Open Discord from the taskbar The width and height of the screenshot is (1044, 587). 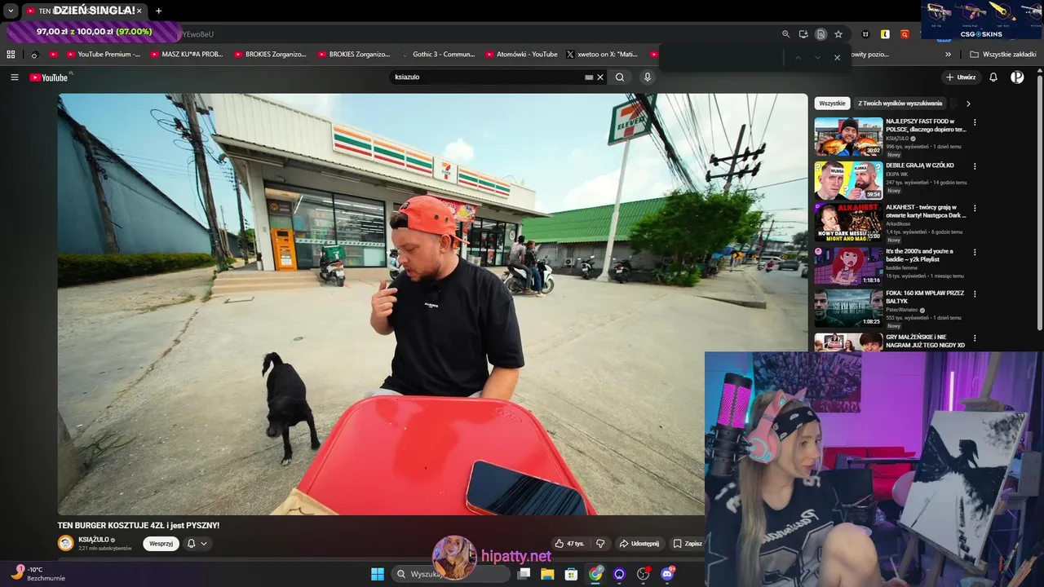(x=667, y=574)
